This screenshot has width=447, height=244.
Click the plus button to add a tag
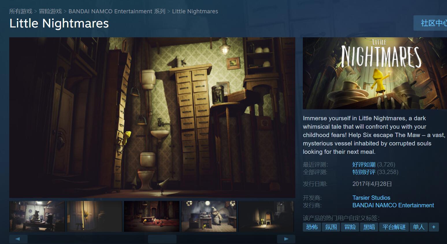point(433,227)
